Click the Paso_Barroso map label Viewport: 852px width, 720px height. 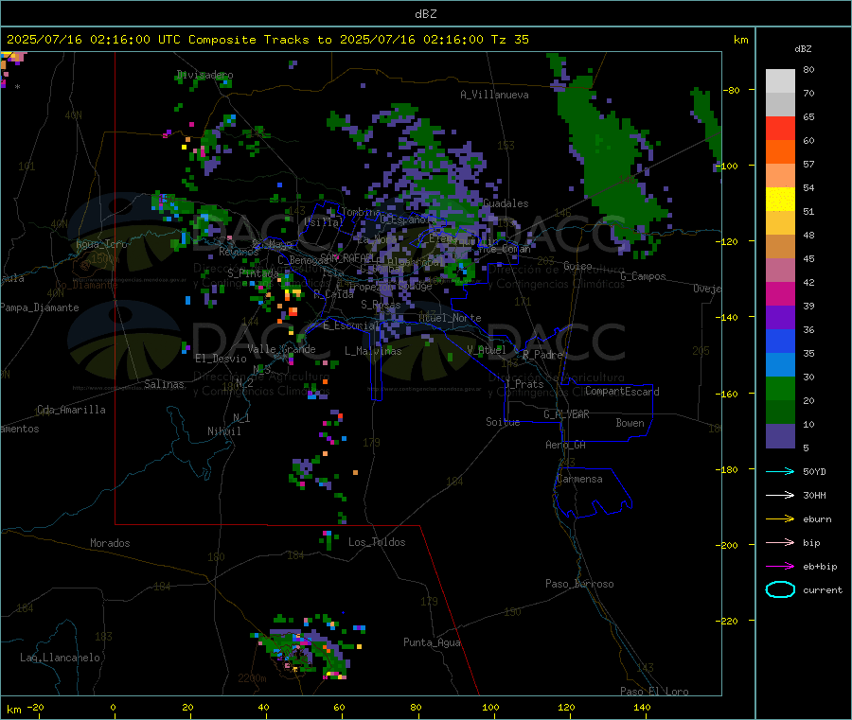point(579,585)
